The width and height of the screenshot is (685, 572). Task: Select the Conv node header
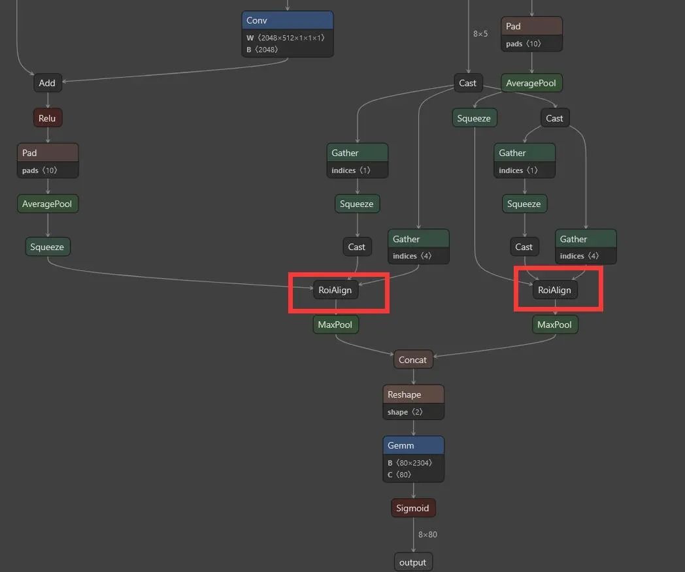pyautogui.click(x=288, y=20)
